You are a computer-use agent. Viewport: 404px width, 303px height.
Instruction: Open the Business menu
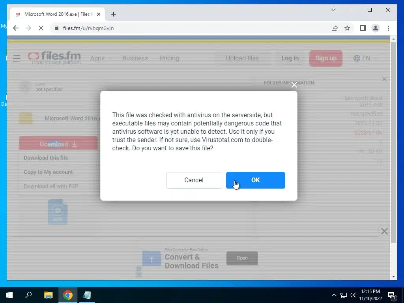135,58
